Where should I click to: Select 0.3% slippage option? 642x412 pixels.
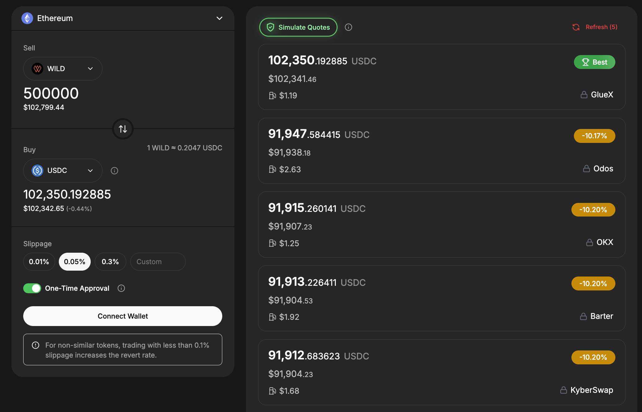tap(110, 262)
